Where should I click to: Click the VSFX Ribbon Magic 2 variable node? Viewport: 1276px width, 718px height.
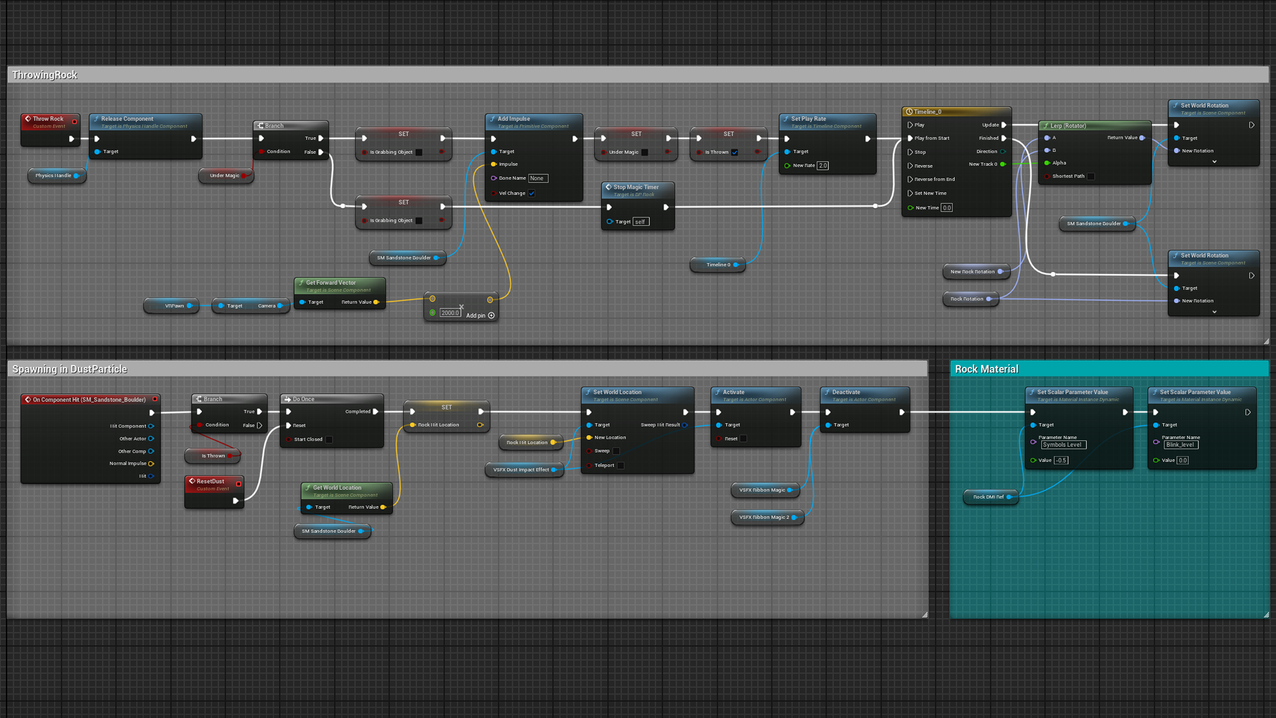click(764, 517)
